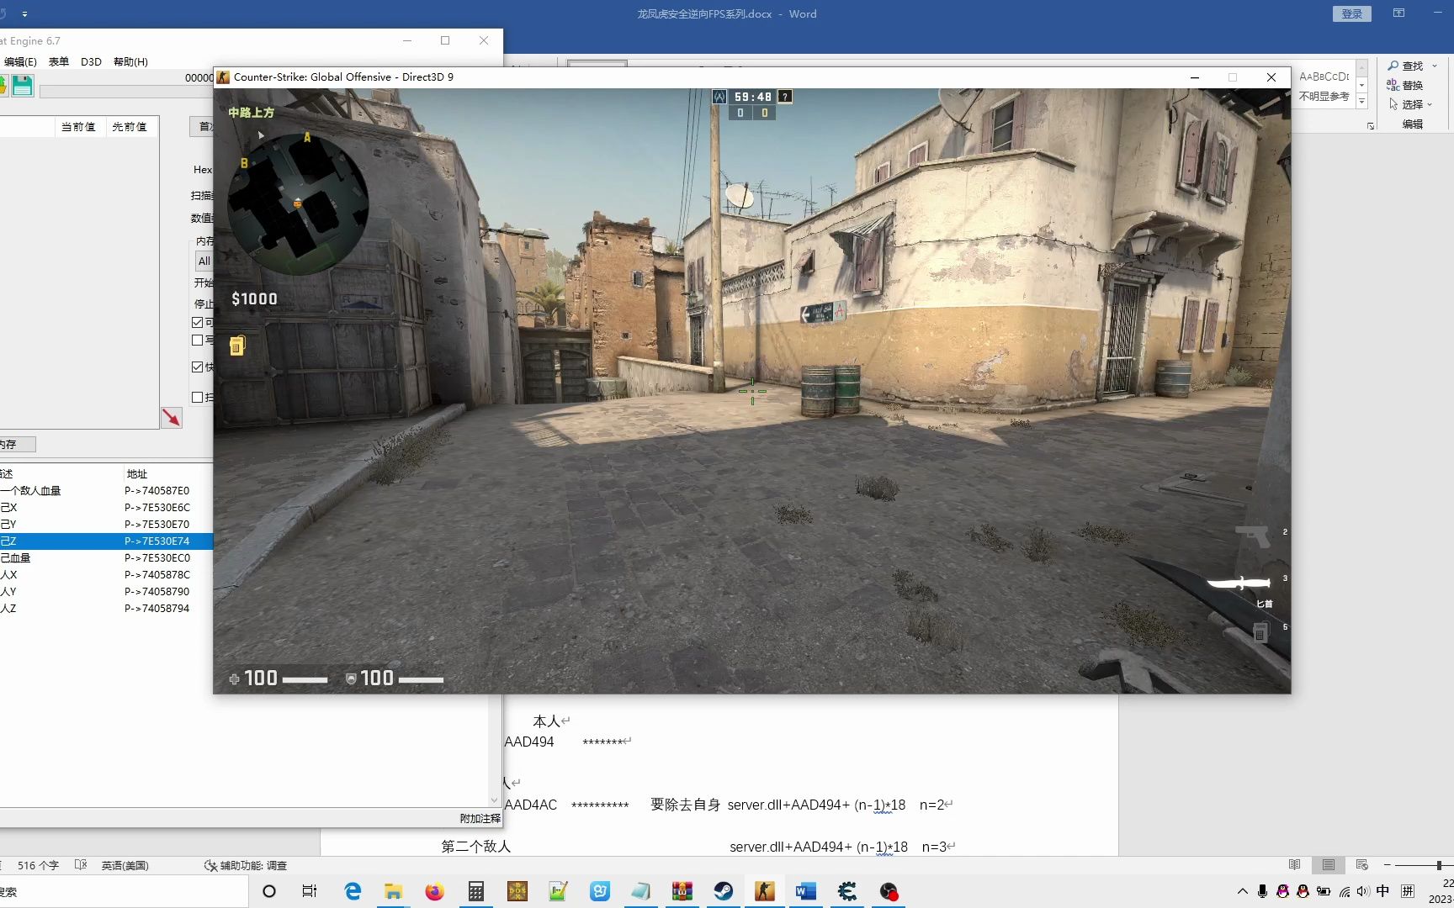Select the 己血量 address row
The width and height of the screenshot is (1454, 908).
106,558
